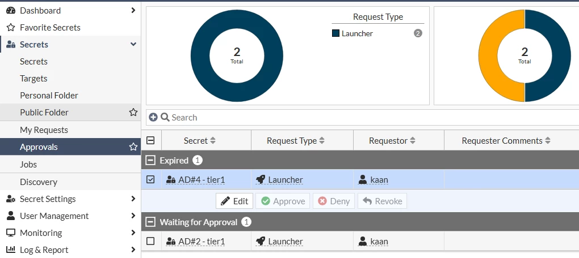Click kaan requestor in AD#2 row
579x258 pixels.
[x=379, y=242]
